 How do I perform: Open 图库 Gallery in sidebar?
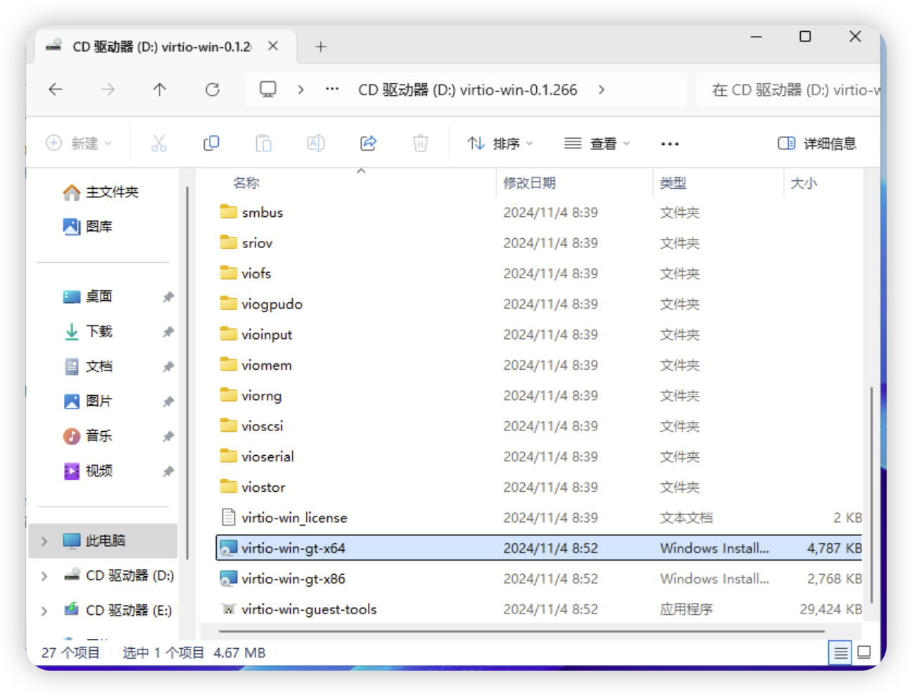(87, 227)
